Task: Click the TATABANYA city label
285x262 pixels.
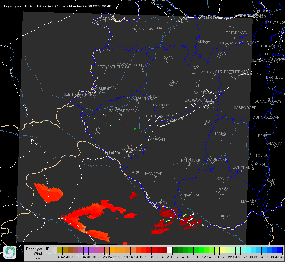Action: pyautogui.click(x=236, y=33)
